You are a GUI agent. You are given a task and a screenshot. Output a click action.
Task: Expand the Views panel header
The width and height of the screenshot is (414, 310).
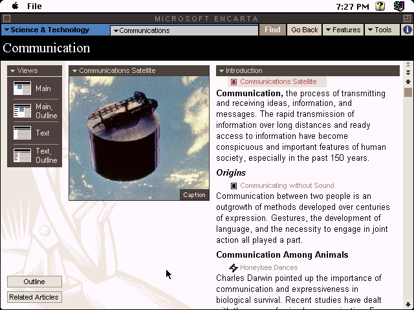(x=34, y=70)
